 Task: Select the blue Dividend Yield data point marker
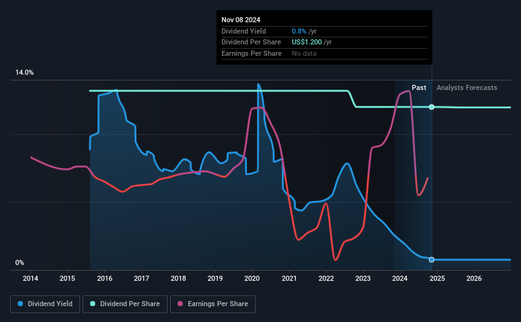pos(432,260)
